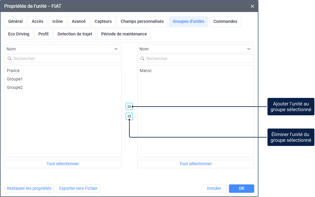The height and width of the screenshot is (197, 315).
Task: Open the Icône tab
Action: (x=57, y=22)
